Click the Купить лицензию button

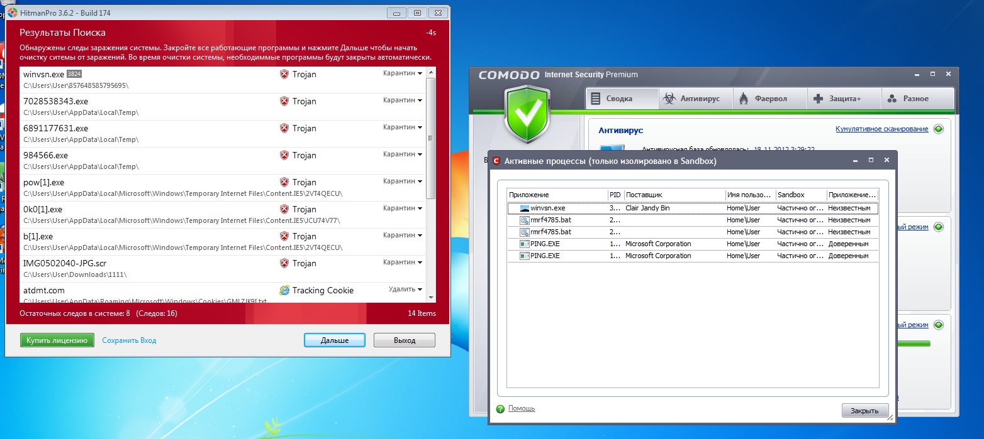(x=57, y=340)
